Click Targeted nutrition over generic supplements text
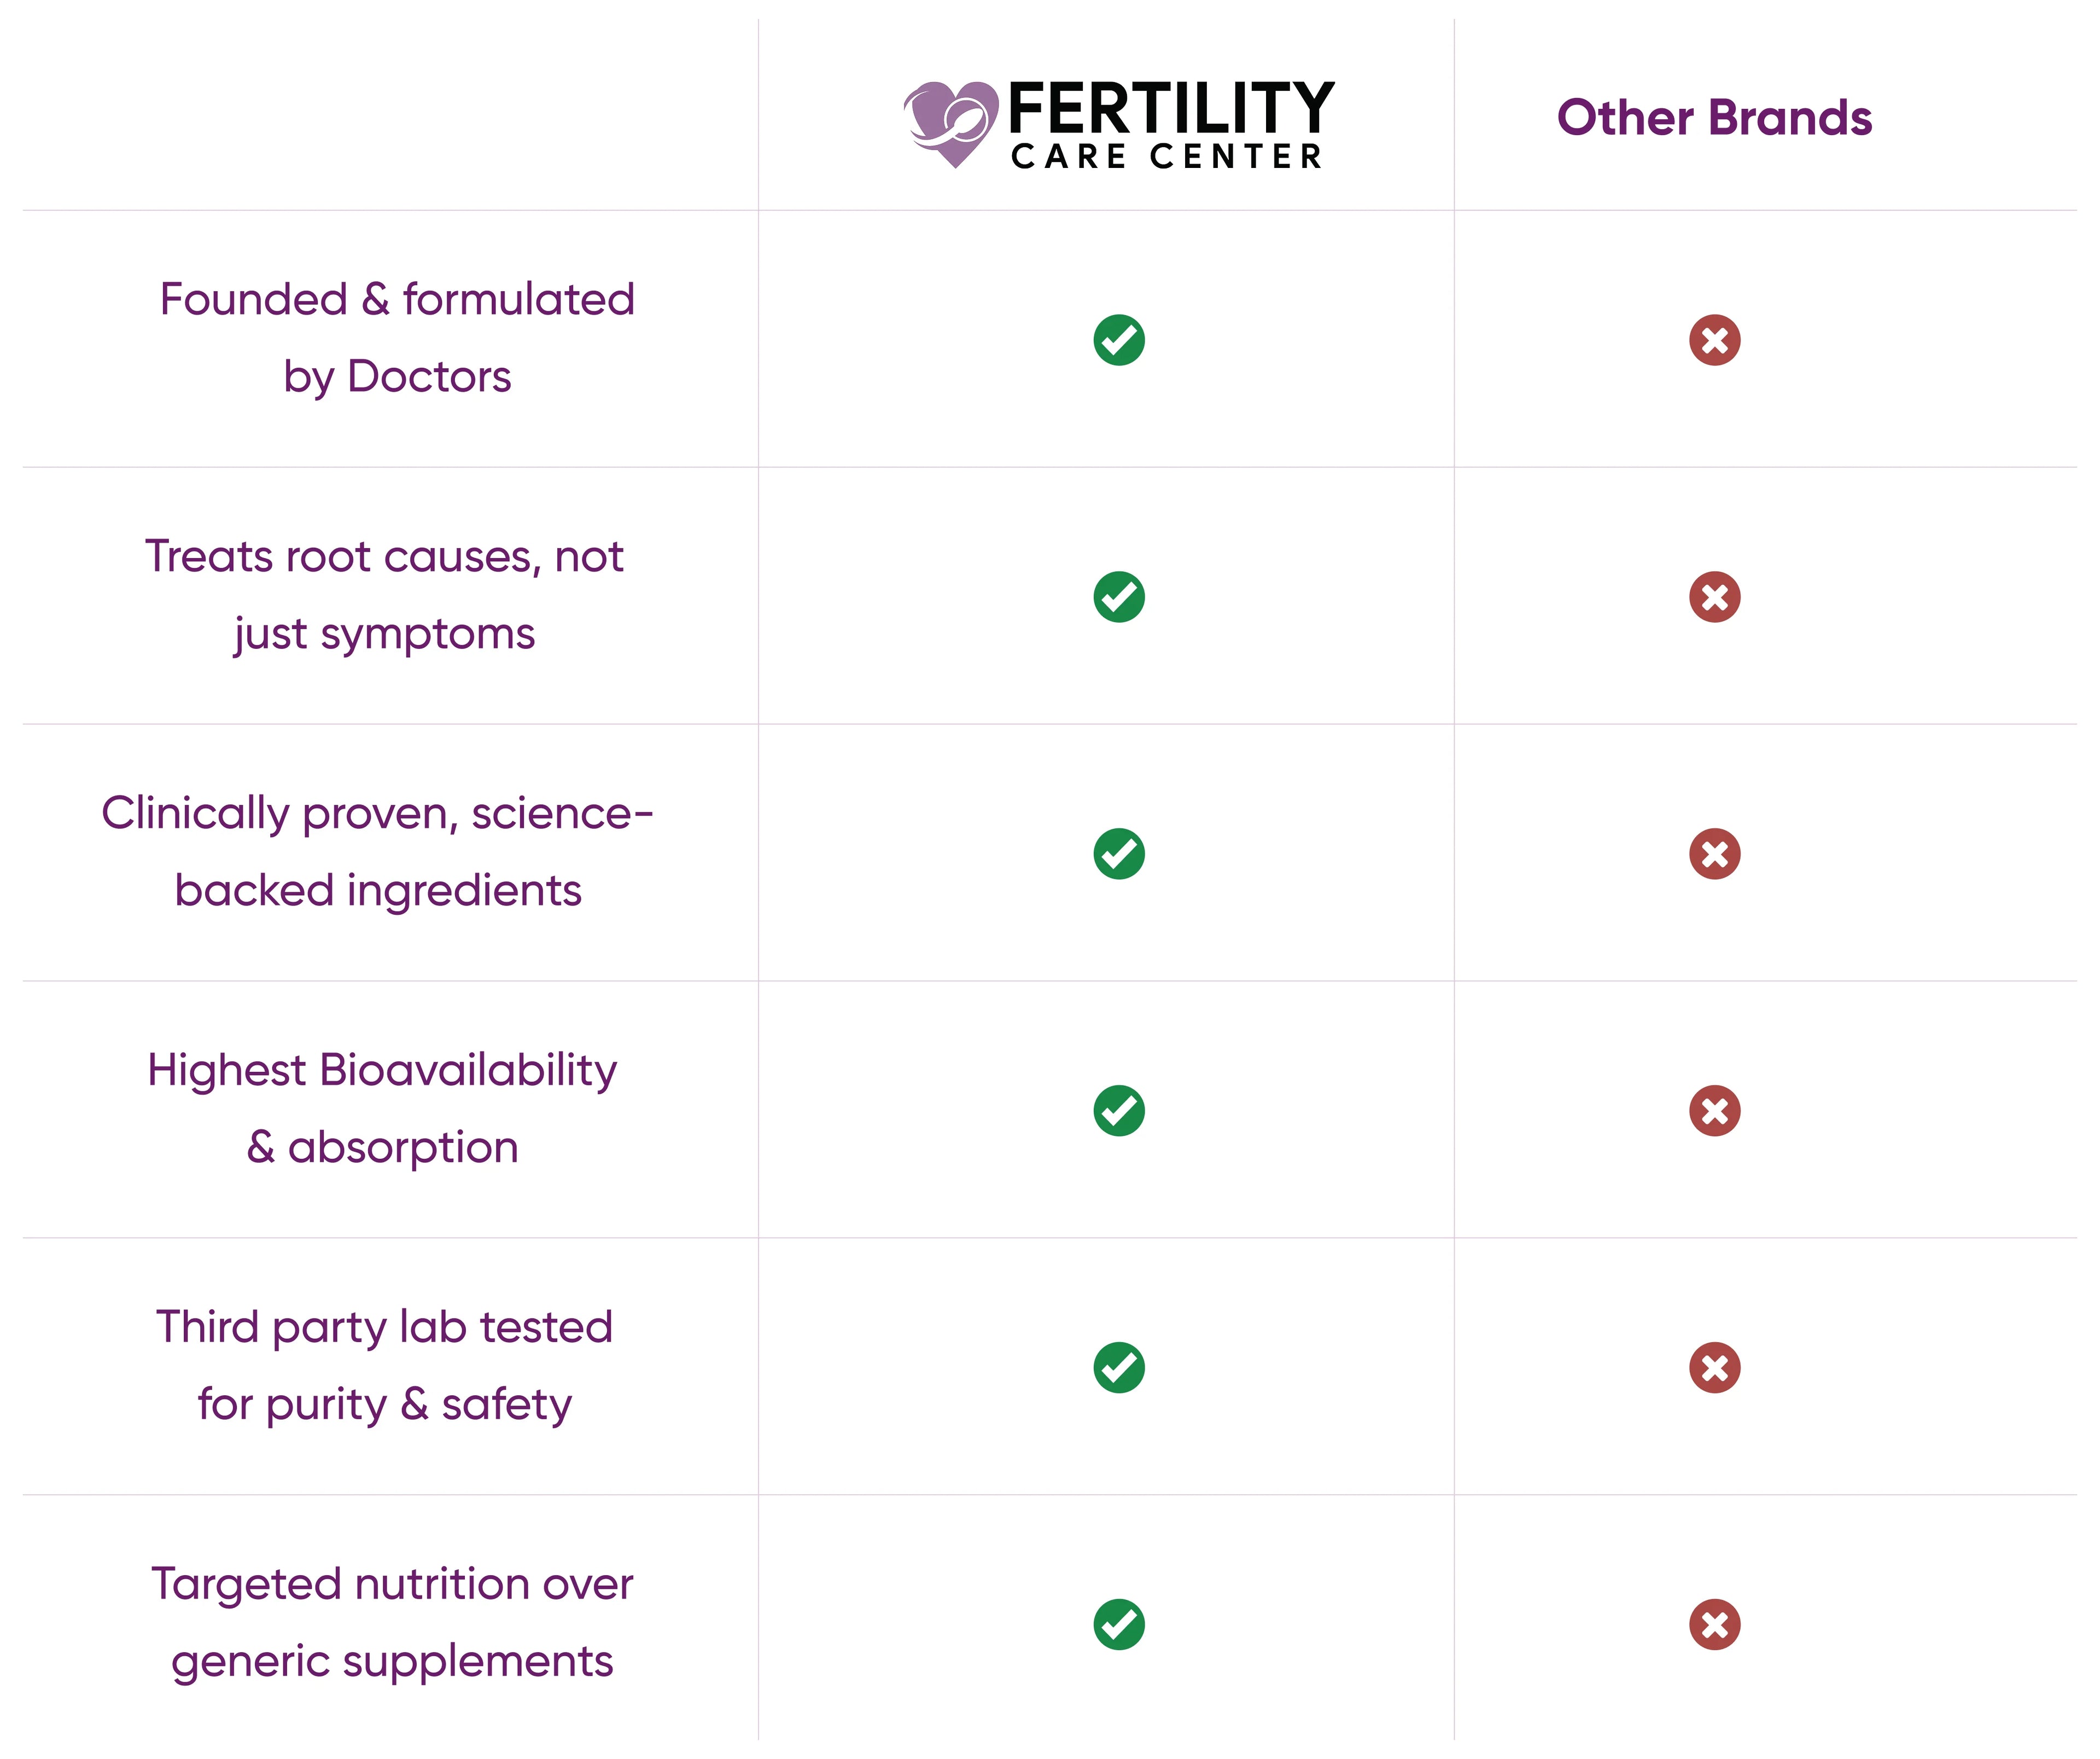 coord(392,1622)
